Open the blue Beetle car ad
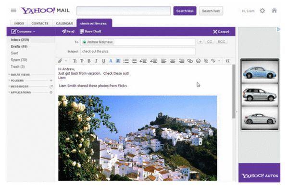 pyautogui.click(x=260, y=72)
